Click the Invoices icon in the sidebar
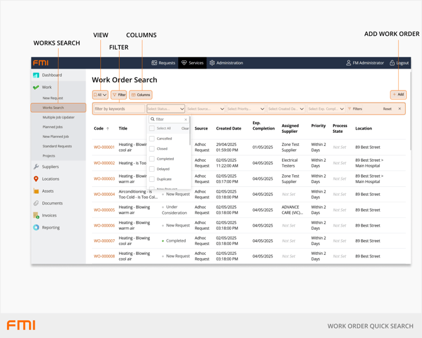 [36, 215]
